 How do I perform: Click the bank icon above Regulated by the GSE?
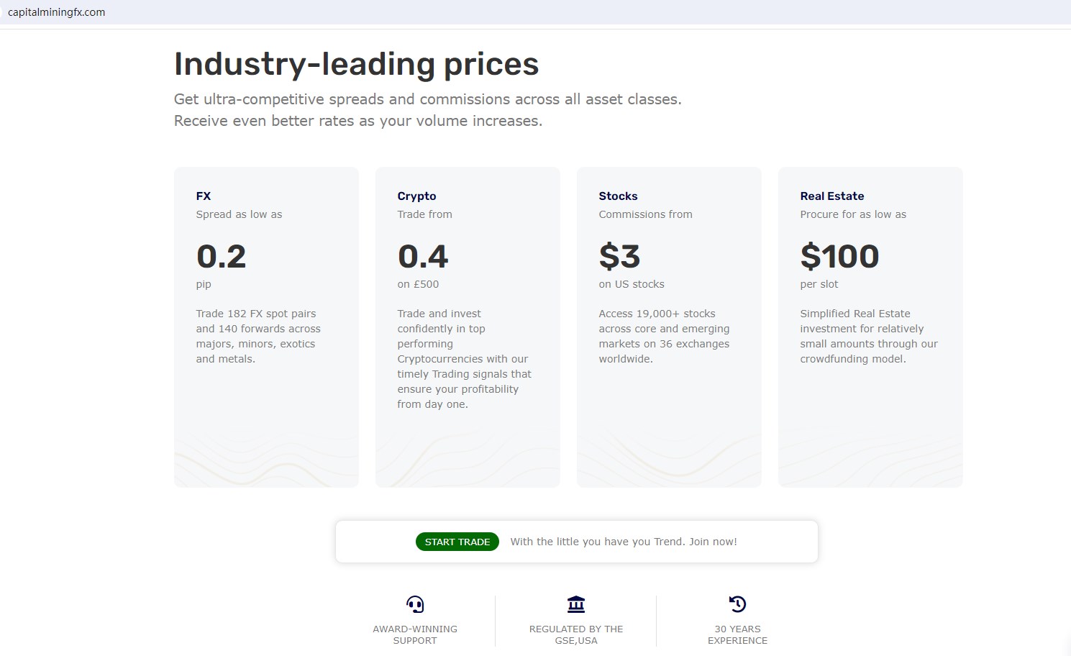tap(576, 604)
